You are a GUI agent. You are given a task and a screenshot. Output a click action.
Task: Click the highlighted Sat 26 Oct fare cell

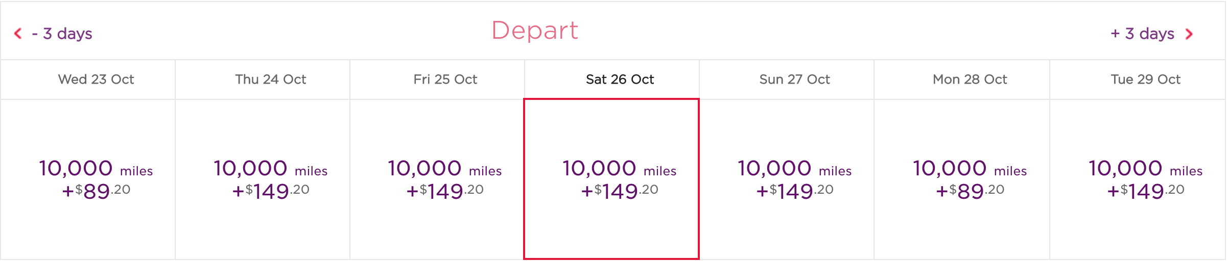[x=611, y=179]
